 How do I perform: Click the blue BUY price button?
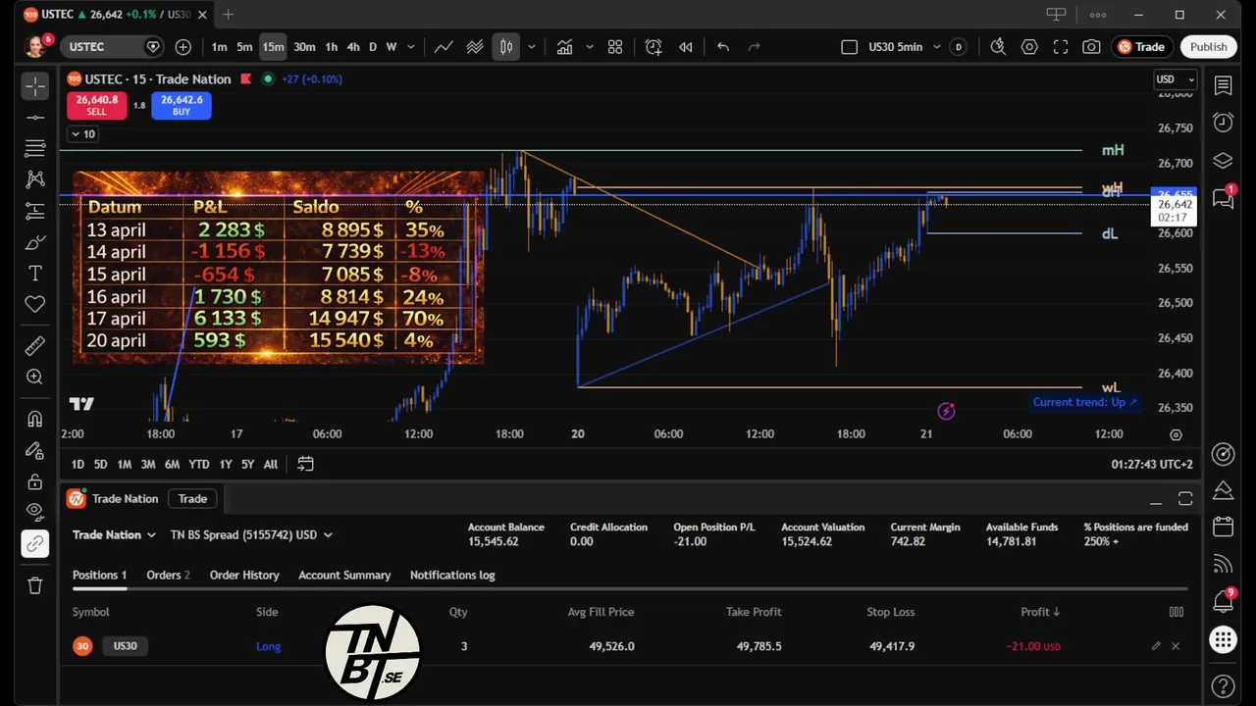182,105
